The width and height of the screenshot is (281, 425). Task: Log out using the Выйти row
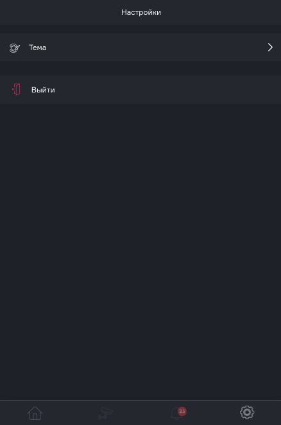[140, 89]
